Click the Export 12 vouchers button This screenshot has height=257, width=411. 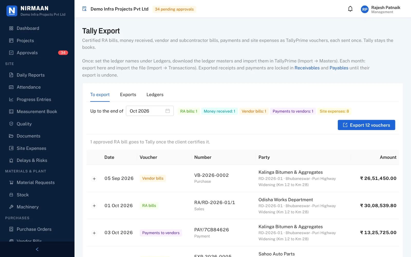[366, 125]
